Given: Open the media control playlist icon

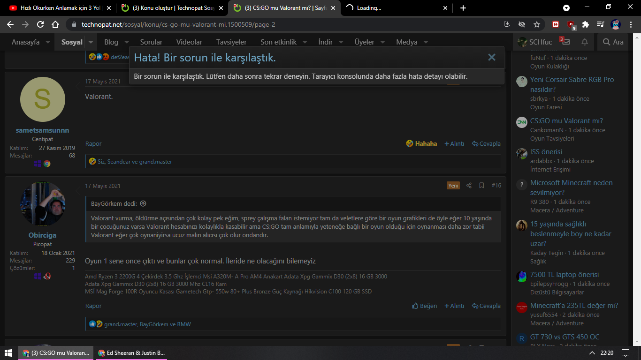Looking at the screenshot, I should 600,24.
